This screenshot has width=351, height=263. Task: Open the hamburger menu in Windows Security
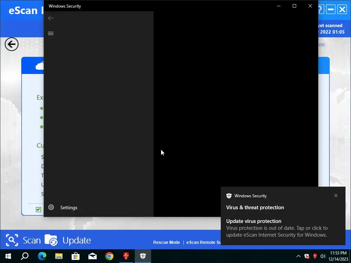[x=51, y=33]
